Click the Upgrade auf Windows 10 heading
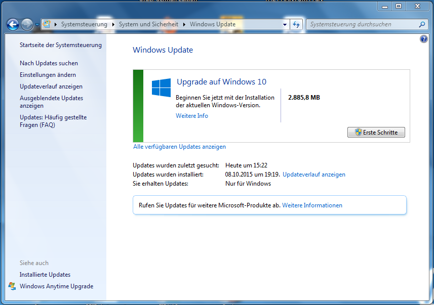 tap(221, 82)
